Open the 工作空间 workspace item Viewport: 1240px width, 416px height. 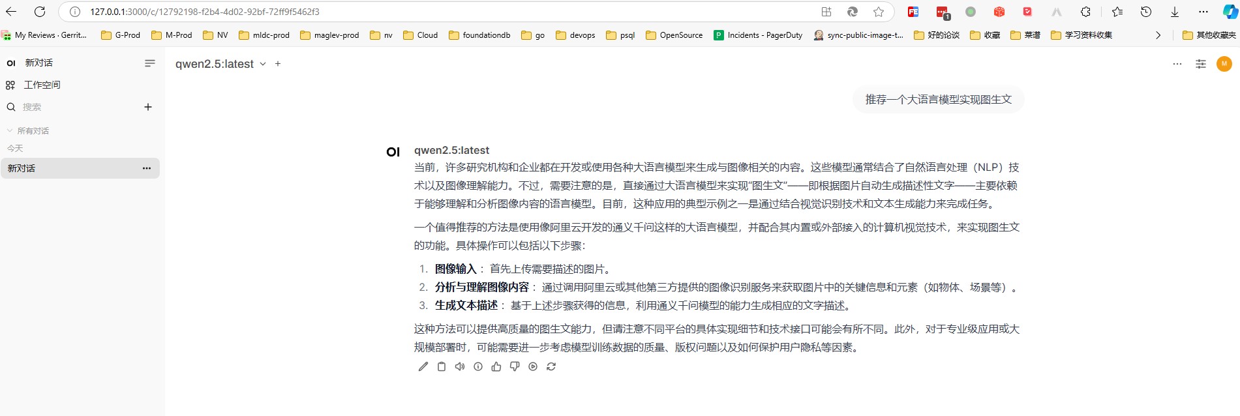[42, 85]
